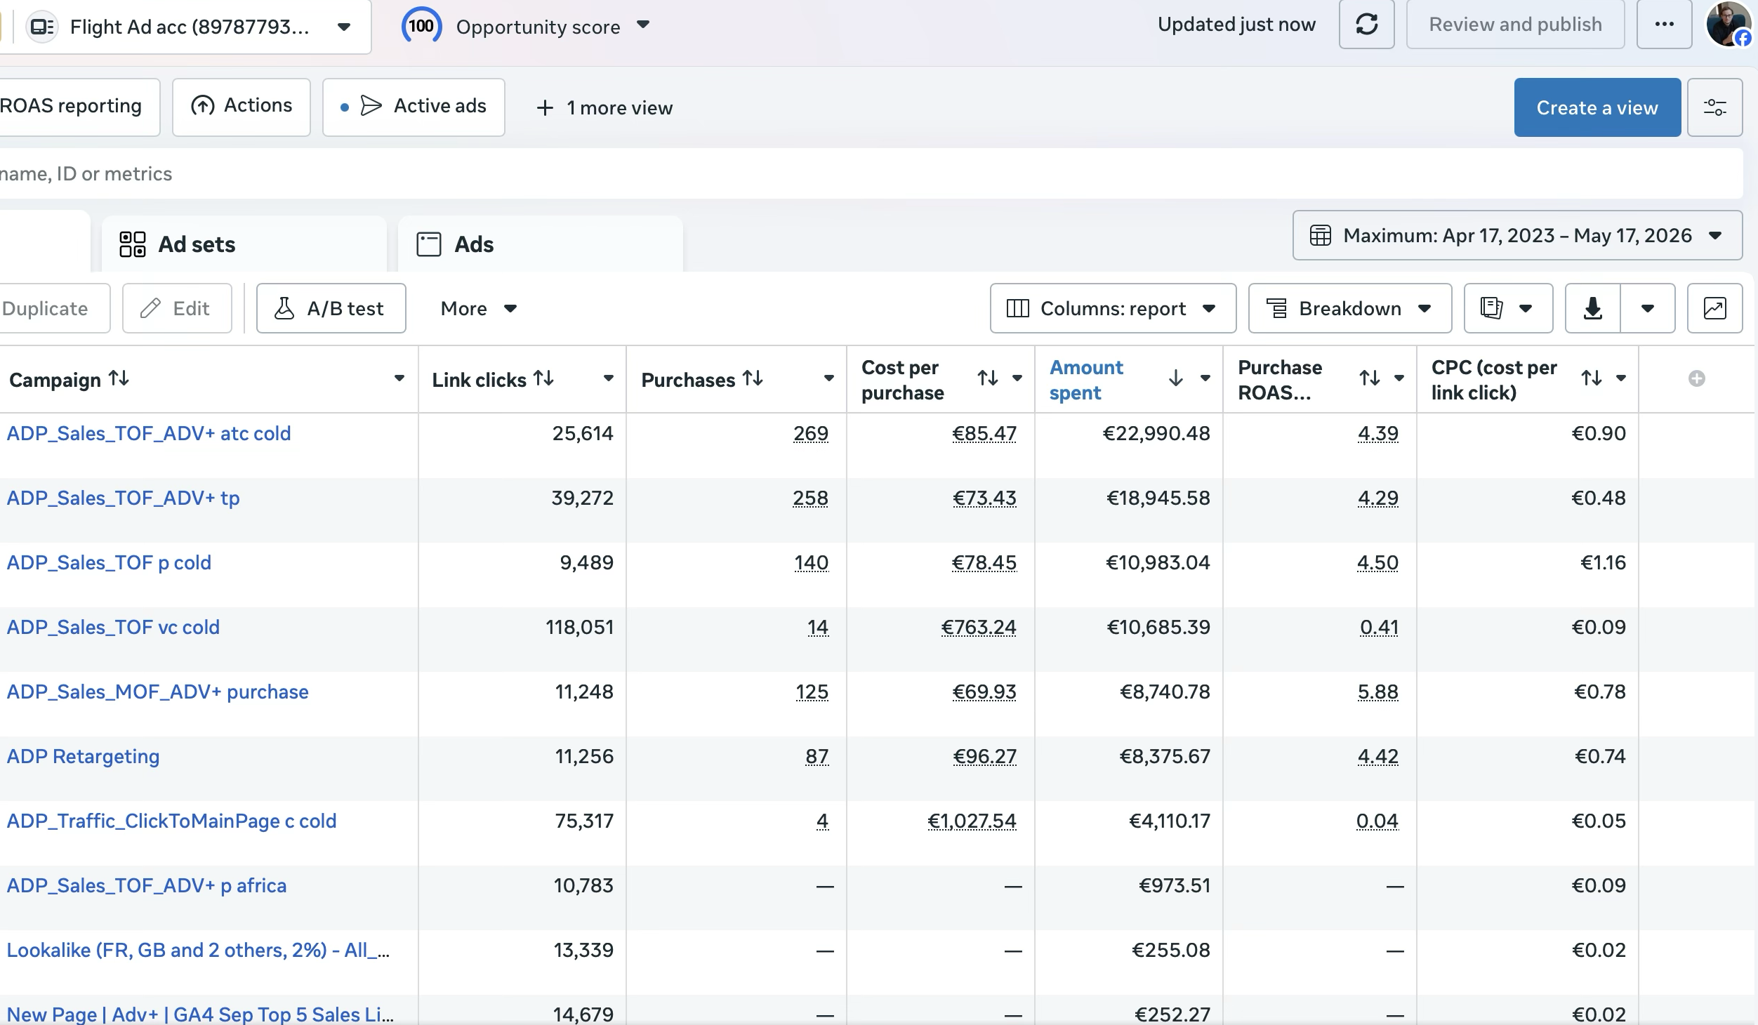
Task: Open Campaign column header menu arrow
Action: (x=399, y=378)
